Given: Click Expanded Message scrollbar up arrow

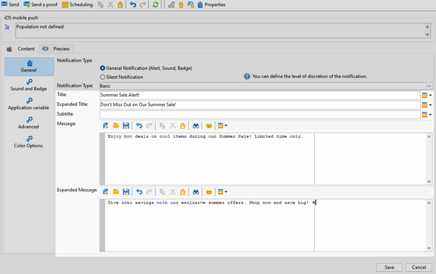Looking at the screenshot, I should click(x=429, y=202).
